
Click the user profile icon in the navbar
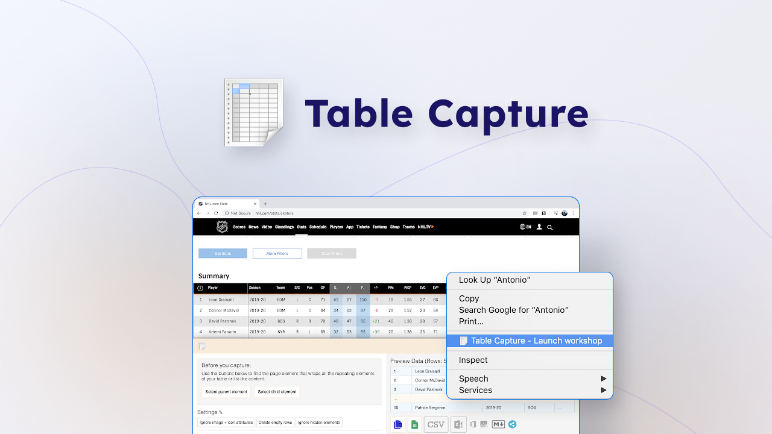pos(539,227)
